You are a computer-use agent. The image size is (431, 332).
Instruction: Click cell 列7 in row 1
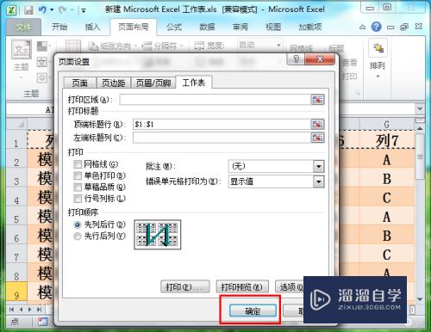click(387, 140)
